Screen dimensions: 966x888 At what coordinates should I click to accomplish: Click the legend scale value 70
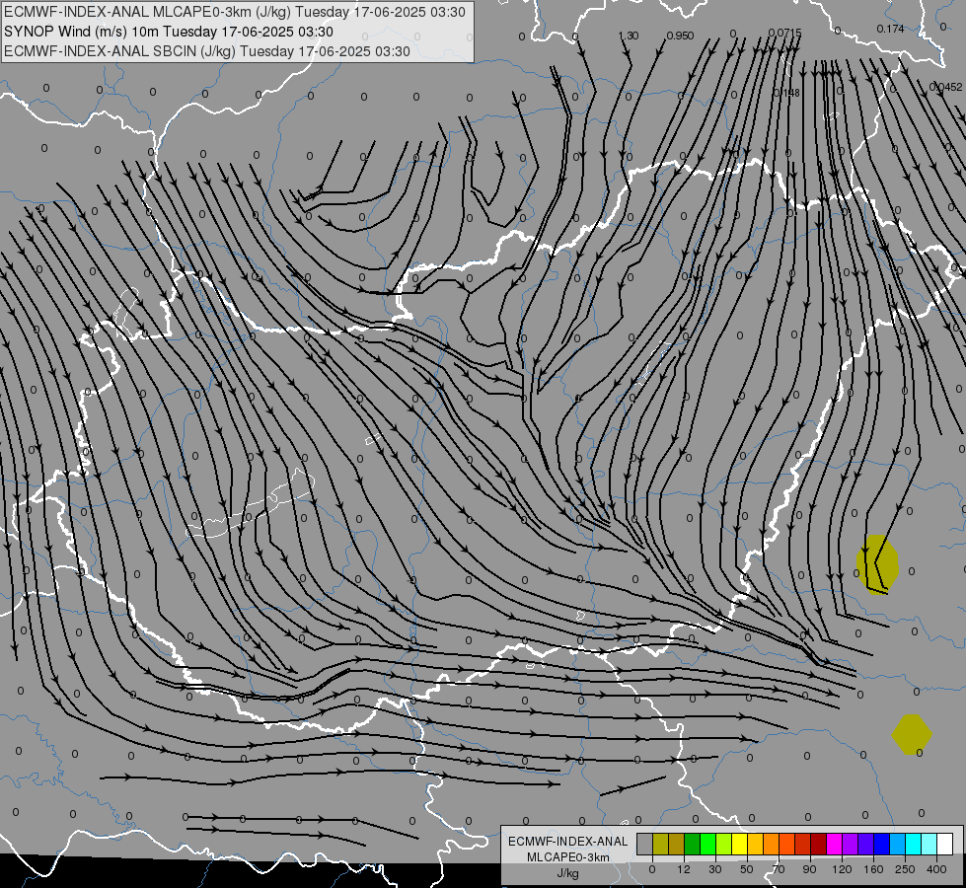click(x=779, y=869)
